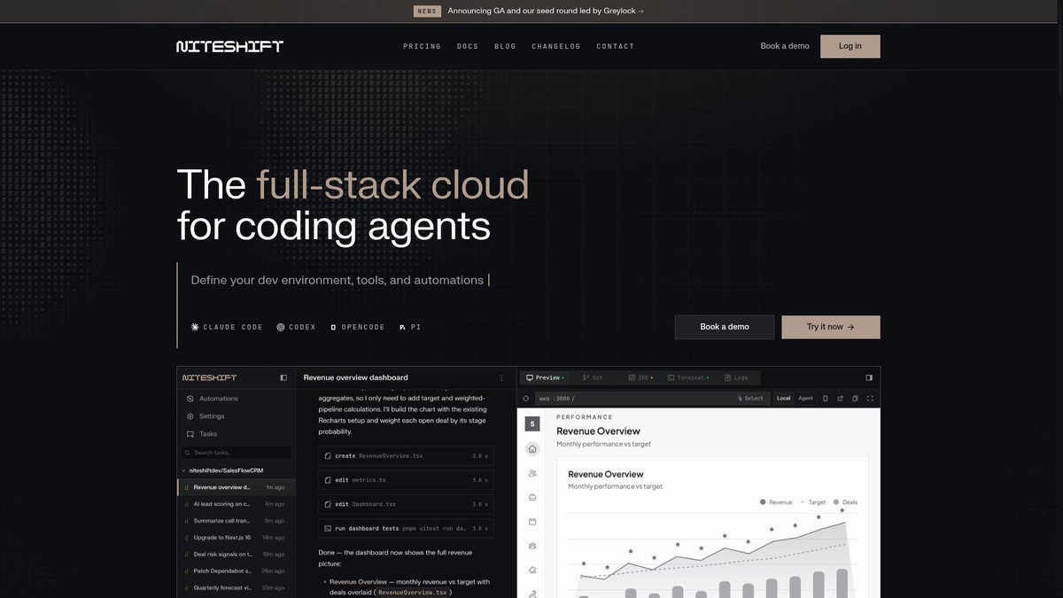Click the Codex icon
Screen dimensions: 1063x598
coord(281,327)
